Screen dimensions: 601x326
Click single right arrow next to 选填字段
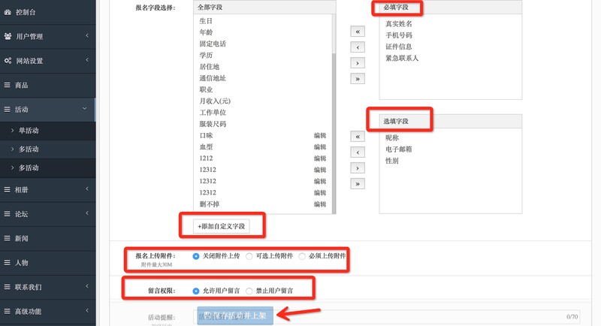click(358, 168)
